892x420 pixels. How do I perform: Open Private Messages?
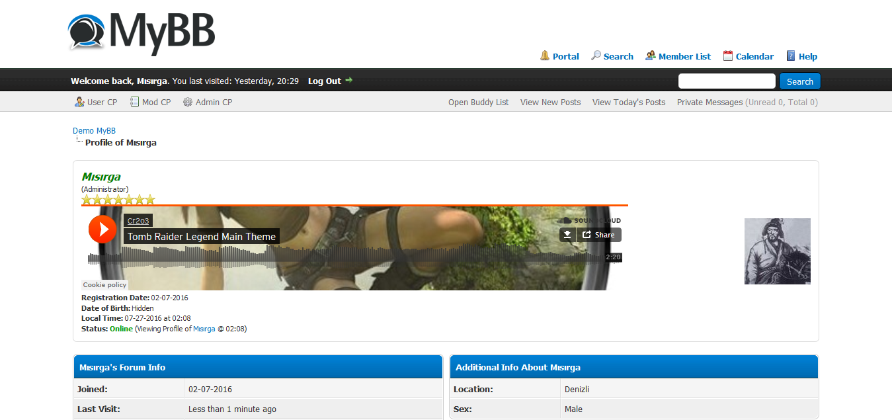710,102
